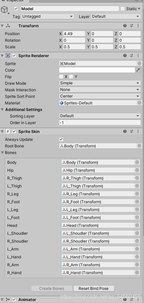Edit Order in Layer value field
Image resolution: width=144 pixels, height=303 pixels.
pos(100,122)
